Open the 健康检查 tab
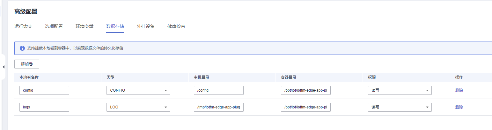The height and width of the screenshot is (130, 492). point(176,26)
